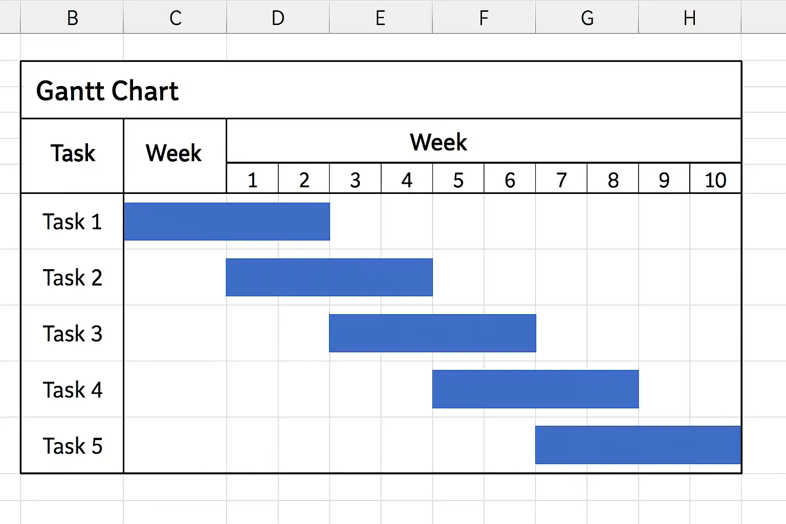Click the Task 4 blue bar

pos(535,389)
